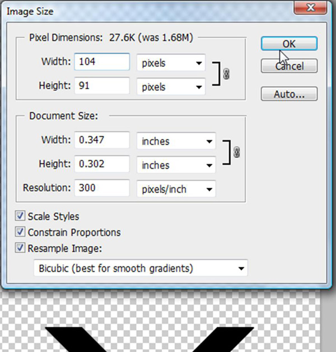
Task: Open the pixel Width units dropdown
Action: (x=171, y=63)
